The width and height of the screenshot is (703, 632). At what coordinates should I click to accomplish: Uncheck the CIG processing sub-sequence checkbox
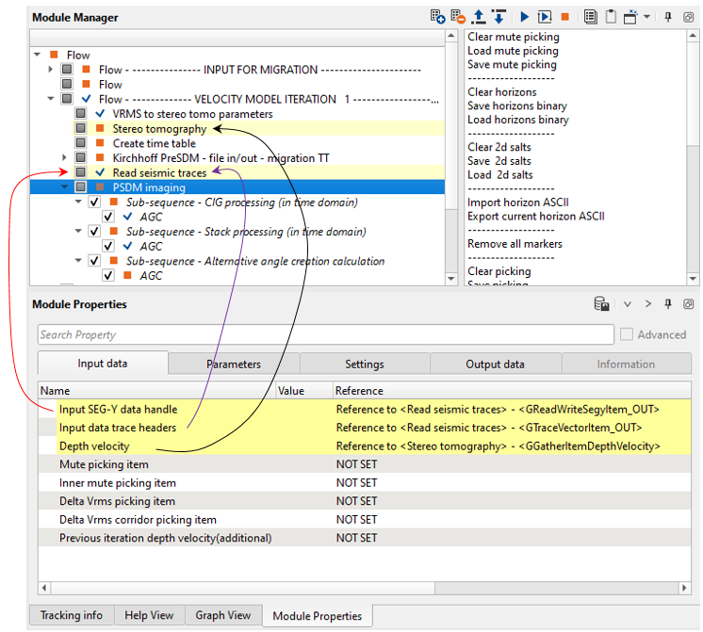[94, 203]
